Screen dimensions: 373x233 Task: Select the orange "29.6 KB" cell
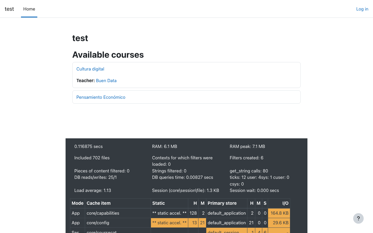pyautogui.click(x=279, y=223)
